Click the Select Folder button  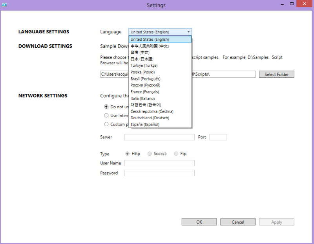(277, 74)
